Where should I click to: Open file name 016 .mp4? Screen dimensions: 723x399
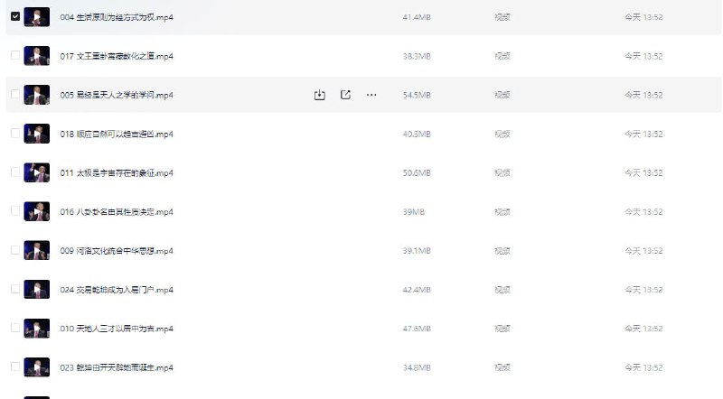(117, 212)
